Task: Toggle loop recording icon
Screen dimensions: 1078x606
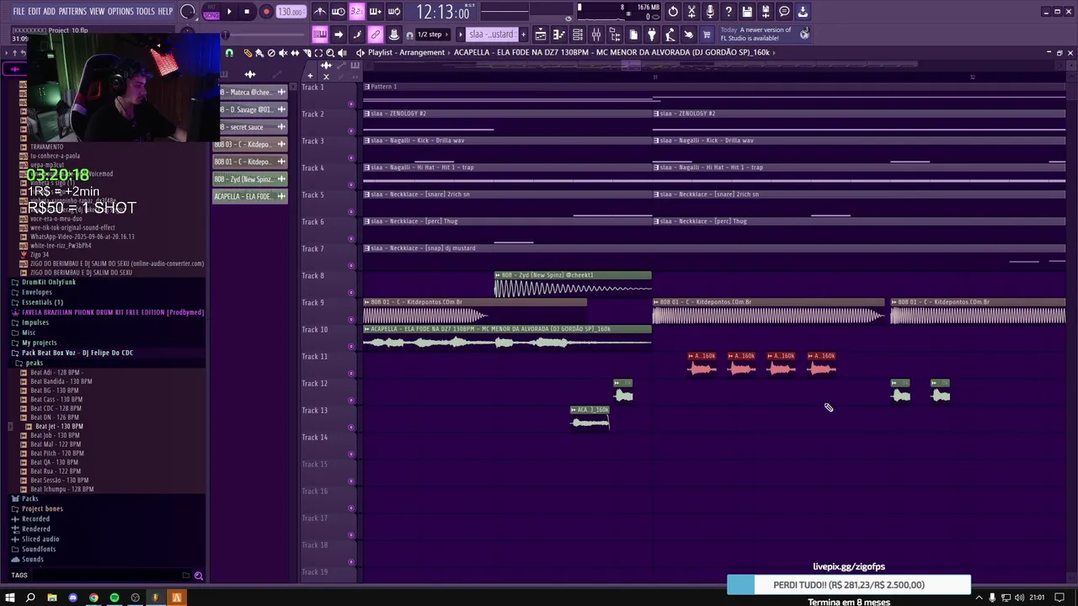Action: (x=393, y=12)
